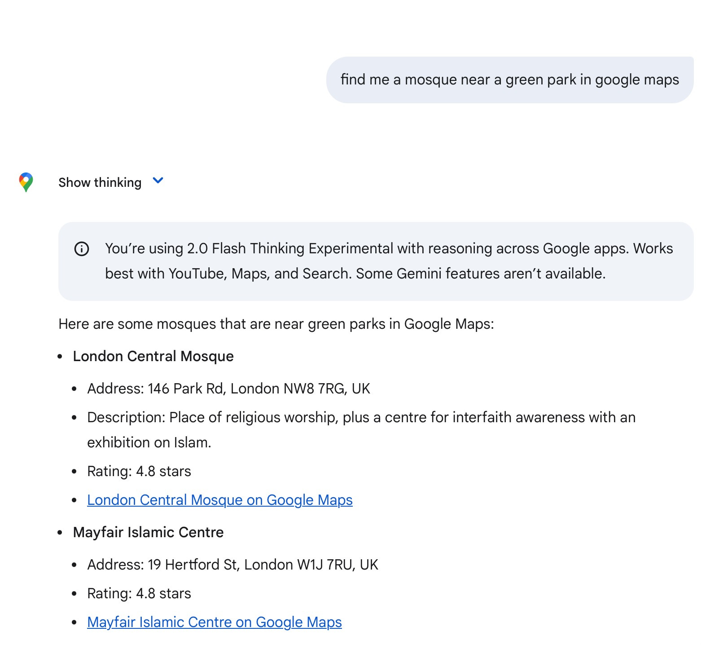Click the information icon left of the experimental notice

pos(82,248)
